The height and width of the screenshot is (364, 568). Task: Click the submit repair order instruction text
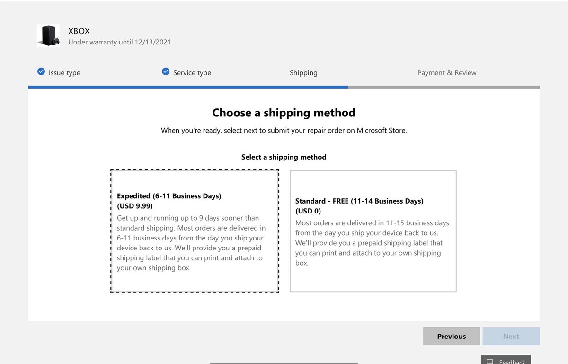pos(284,130)
